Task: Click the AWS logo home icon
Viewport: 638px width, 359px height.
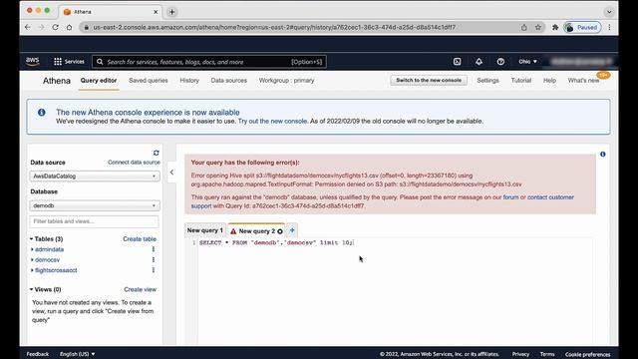Action: (33, 62)
